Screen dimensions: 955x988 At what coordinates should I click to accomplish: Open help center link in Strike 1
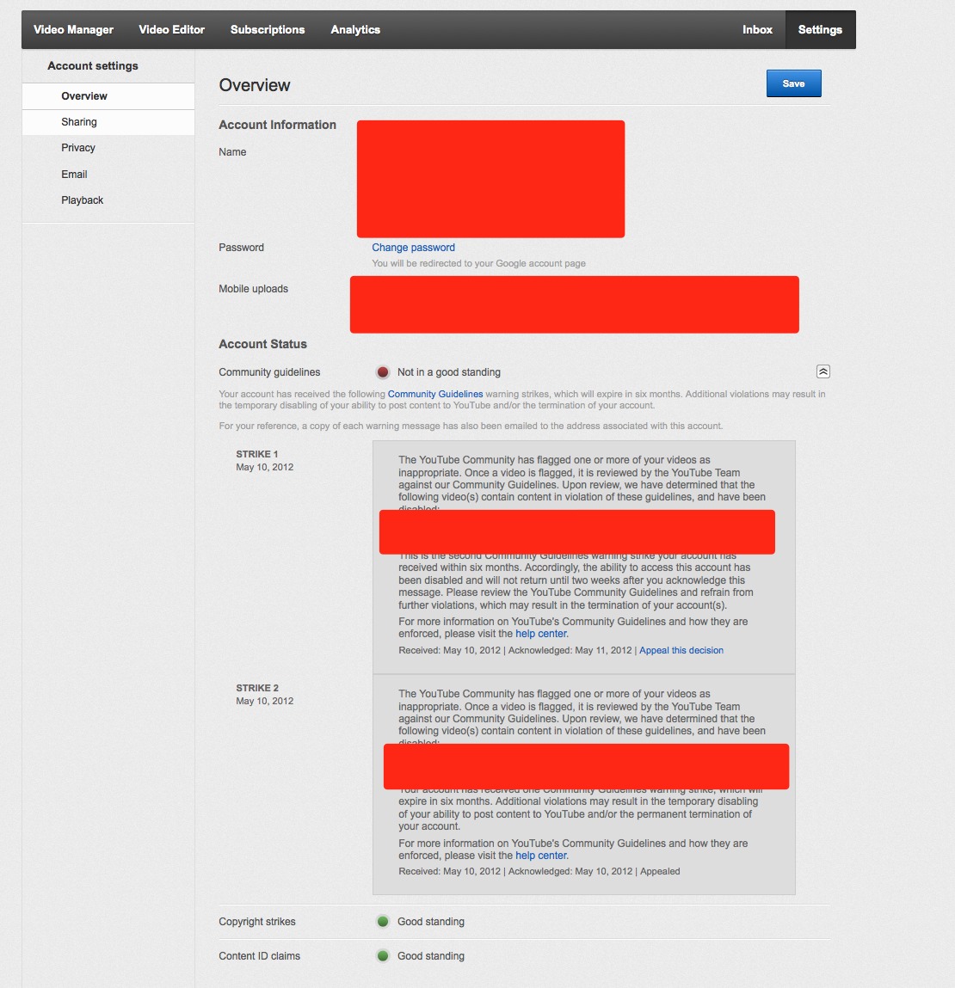(541, 634)
